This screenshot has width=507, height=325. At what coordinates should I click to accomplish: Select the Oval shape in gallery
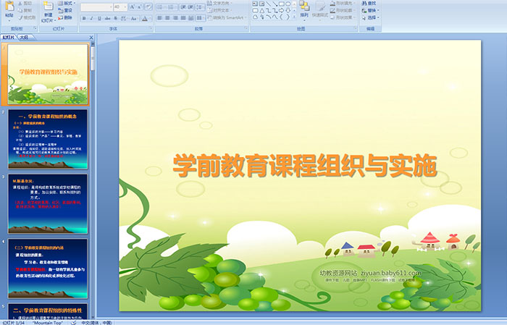[288, 4]
